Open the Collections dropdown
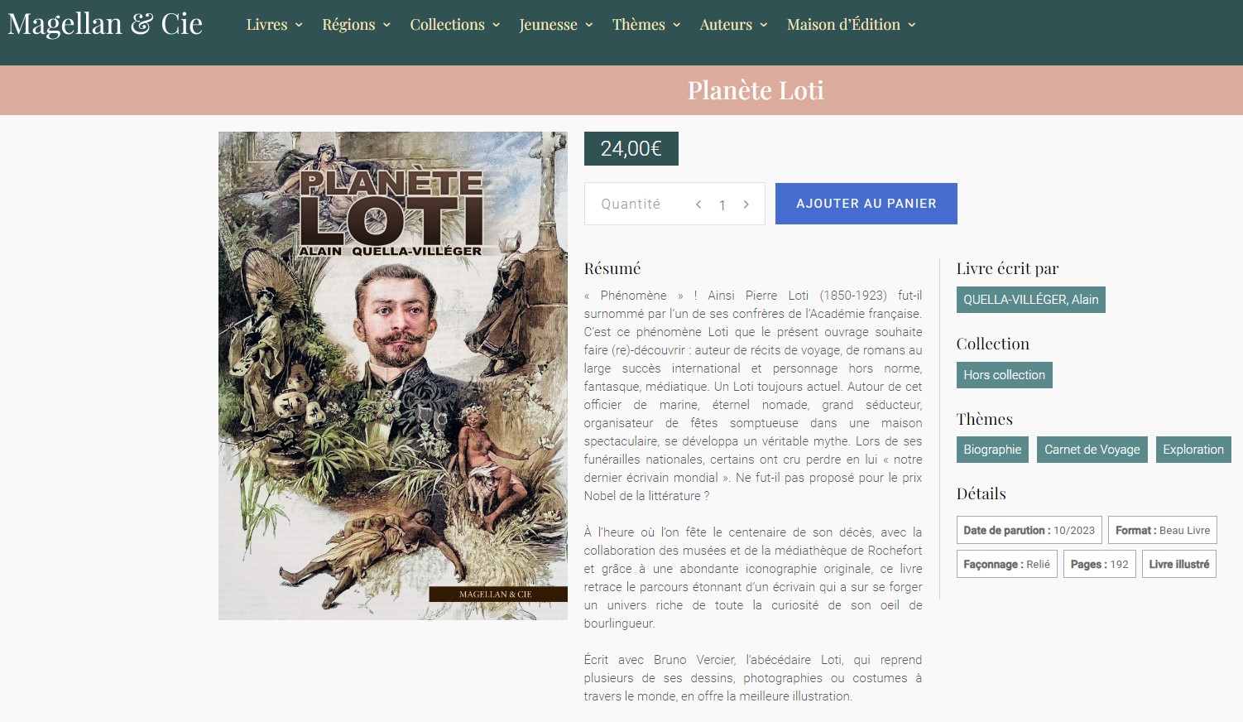The image size is (1243, 722). click(x=454, y=25)
